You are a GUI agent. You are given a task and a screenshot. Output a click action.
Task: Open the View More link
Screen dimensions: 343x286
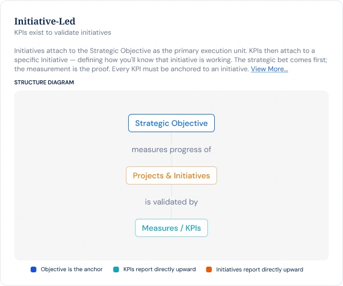[269, 69]
